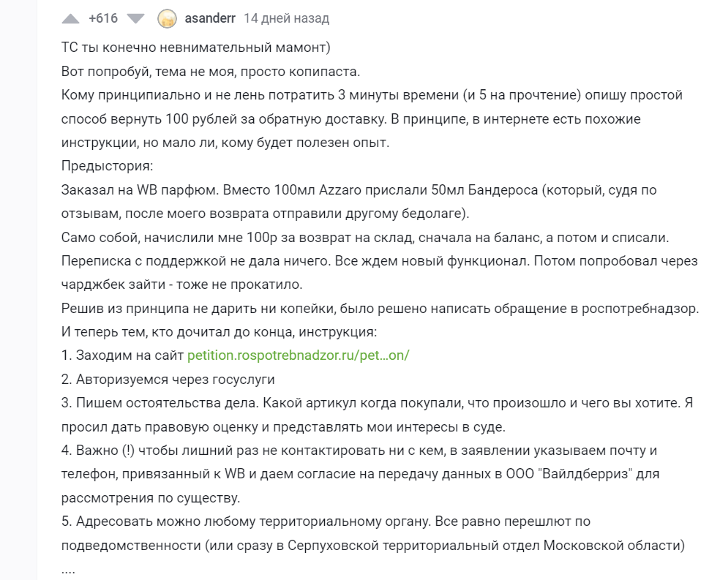
Task: Click the line starting 'Вот попробуй, тема не моя'
Action: pos(211,72)
